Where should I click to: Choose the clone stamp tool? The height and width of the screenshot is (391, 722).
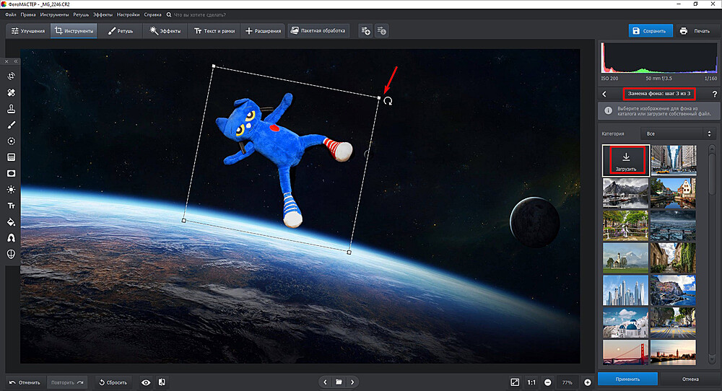12,109
